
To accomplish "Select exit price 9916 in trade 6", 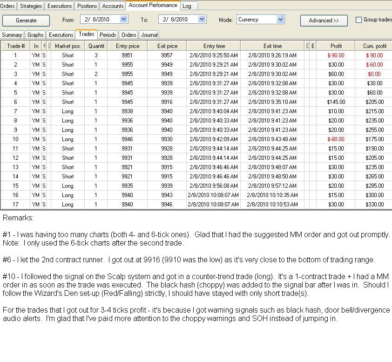I will [x=167, y=102].
